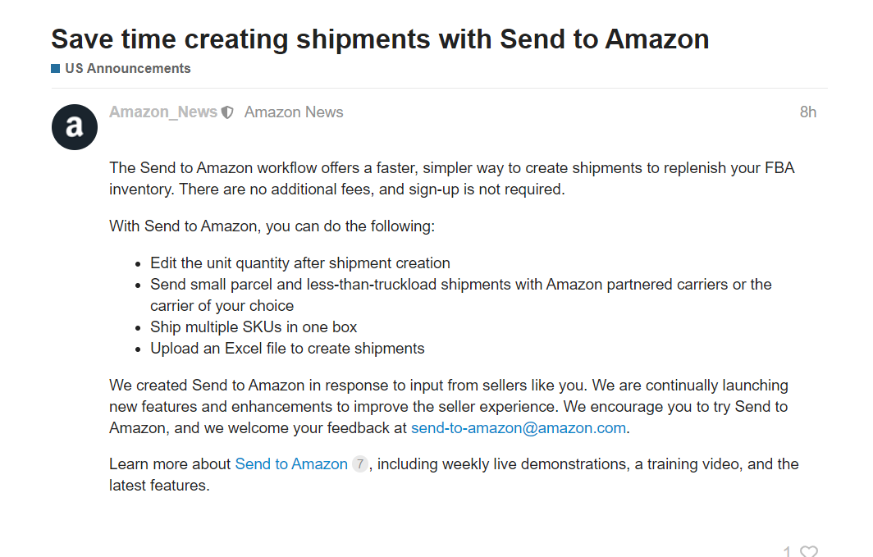Viewport: 873px width, 557px height.
Task: Click the line 'you can do the following'
Action: (x=272, y=226)
